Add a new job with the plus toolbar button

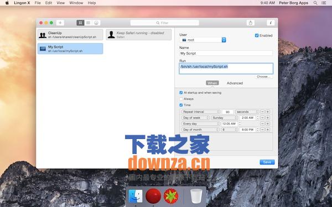coord(60,23)
